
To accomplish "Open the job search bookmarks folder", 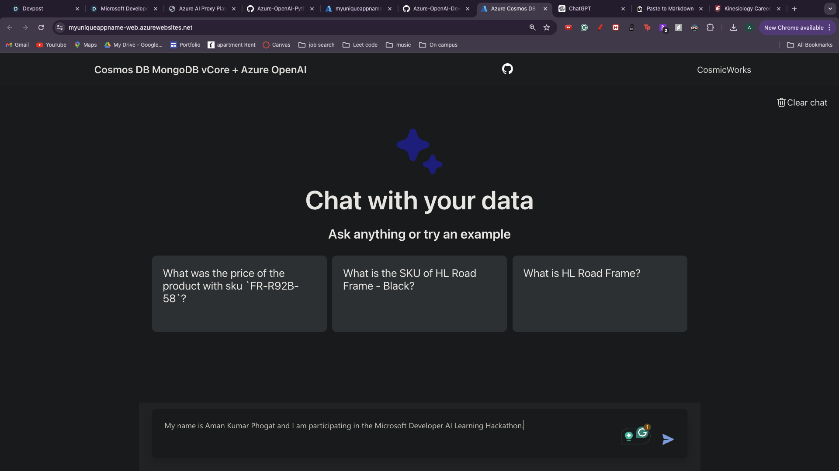I will coord(316,45).
